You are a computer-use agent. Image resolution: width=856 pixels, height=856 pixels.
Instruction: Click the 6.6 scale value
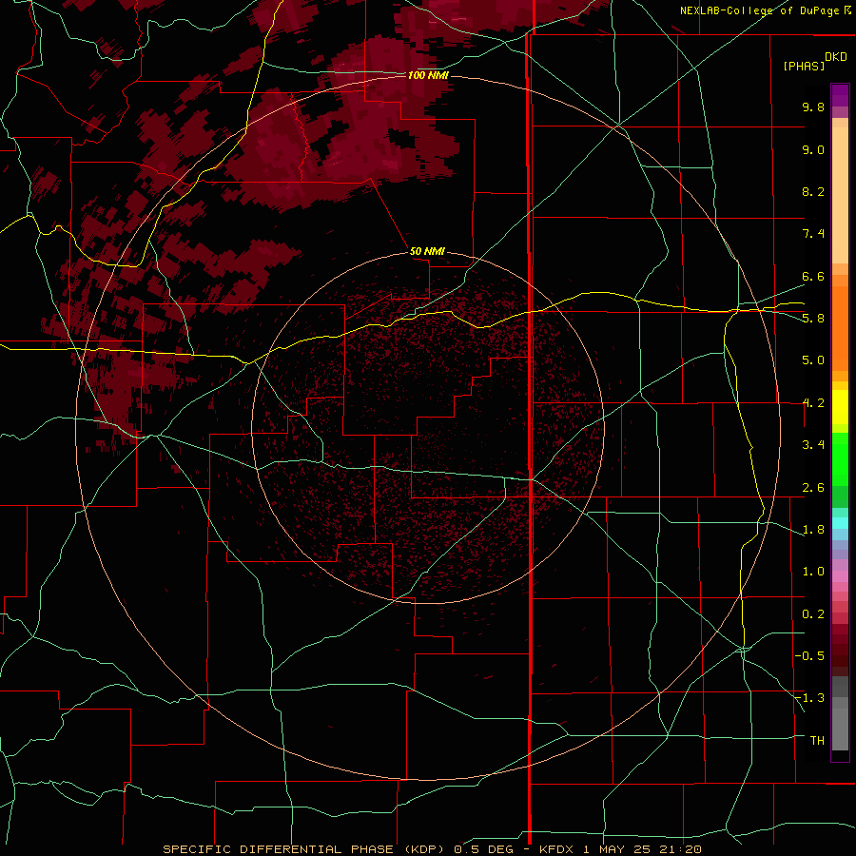(x=813, y=276)
